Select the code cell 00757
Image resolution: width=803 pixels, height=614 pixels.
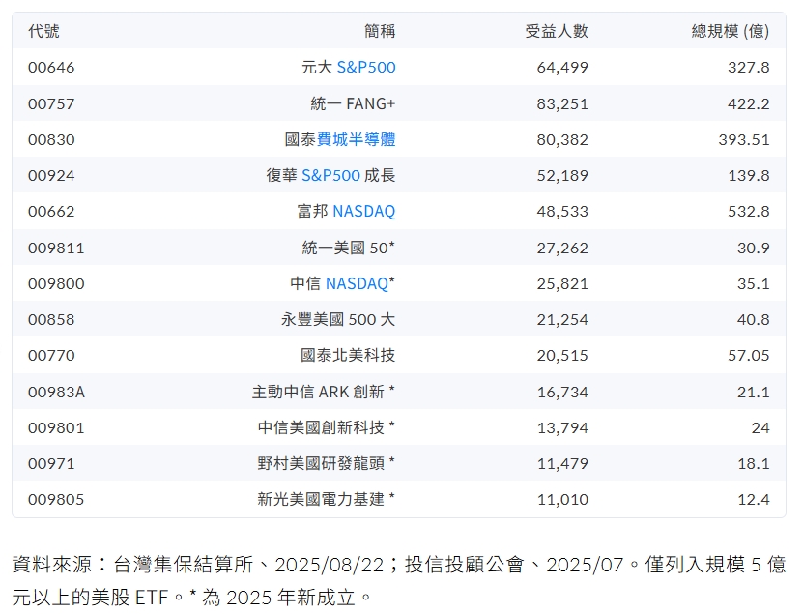pyautogui.click(x=51, y=104)
